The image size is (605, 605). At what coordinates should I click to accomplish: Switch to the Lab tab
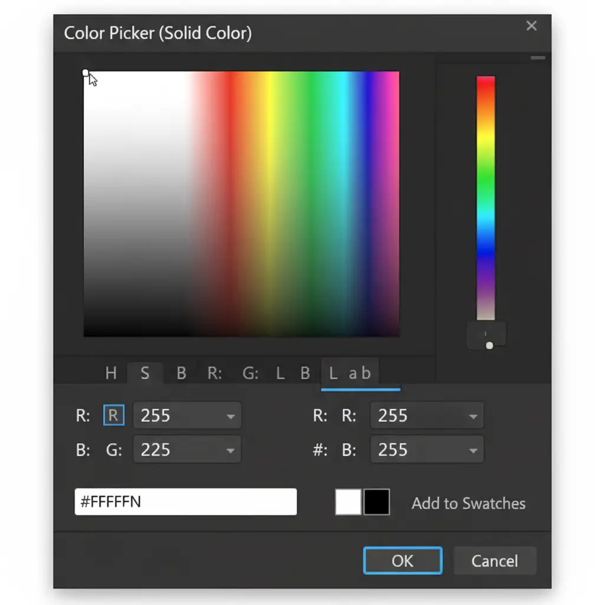(350, 373)
